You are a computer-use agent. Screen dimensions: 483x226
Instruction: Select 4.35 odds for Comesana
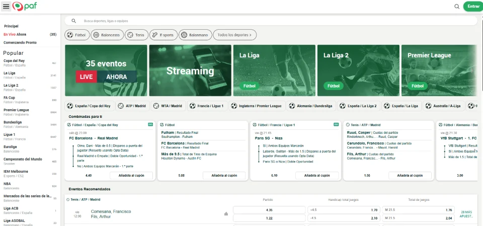coord(269,210)
